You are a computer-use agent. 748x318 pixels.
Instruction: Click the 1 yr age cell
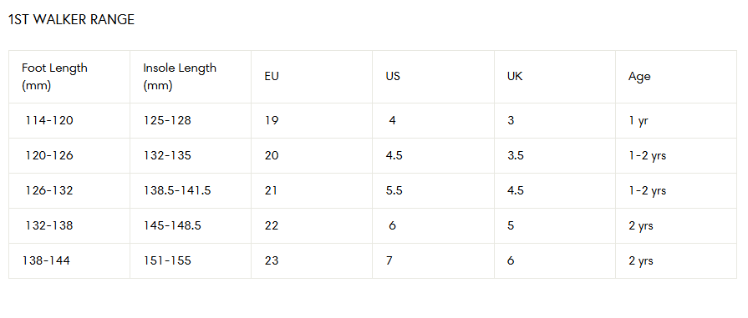pyautogui.click(x=676, y=121)
